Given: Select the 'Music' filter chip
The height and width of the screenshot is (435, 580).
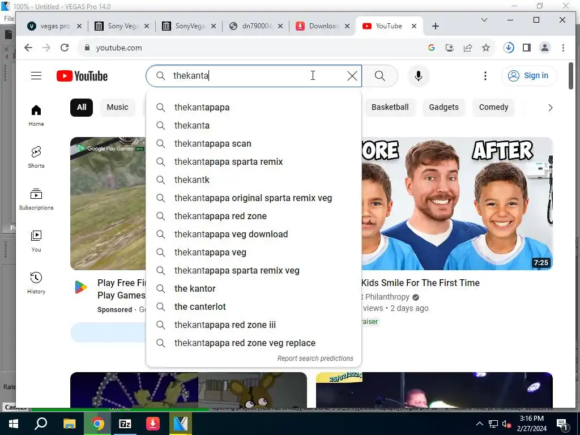Looking at the screenshot, I should click(x=118, y=107).
